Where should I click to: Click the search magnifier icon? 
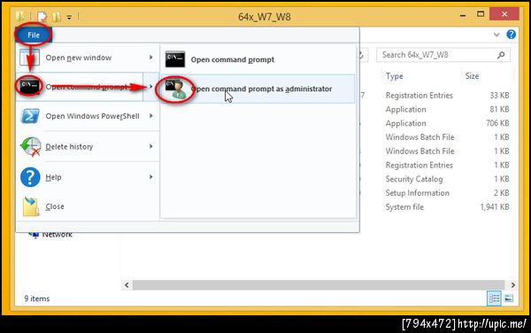pos(501,55)
